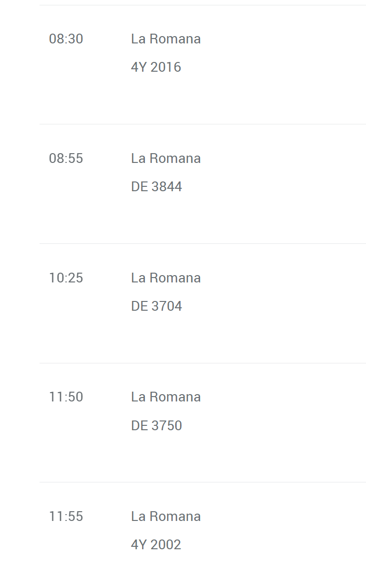Select La Romana destination above DE 3750

(x=165, y=397)
